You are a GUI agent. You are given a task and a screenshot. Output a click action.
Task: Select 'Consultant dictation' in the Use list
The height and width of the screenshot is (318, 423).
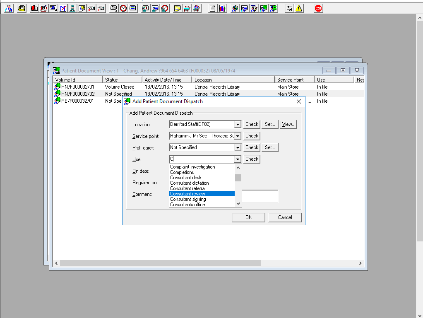click(202, 183)
